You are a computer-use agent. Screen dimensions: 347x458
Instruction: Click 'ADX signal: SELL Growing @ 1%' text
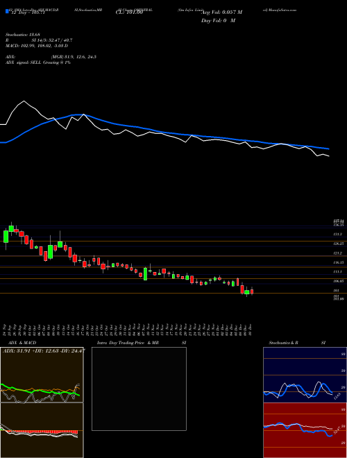click(38, 62)
